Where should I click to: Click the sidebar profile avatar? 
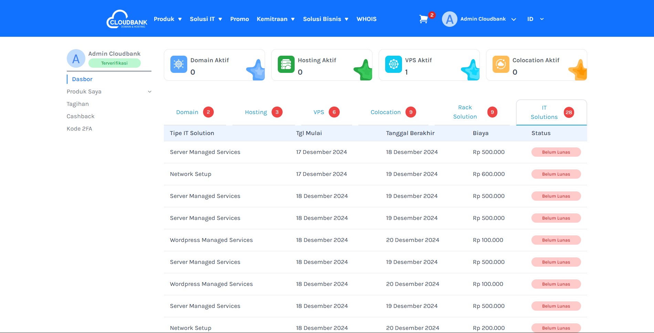(x=76, y=58)
